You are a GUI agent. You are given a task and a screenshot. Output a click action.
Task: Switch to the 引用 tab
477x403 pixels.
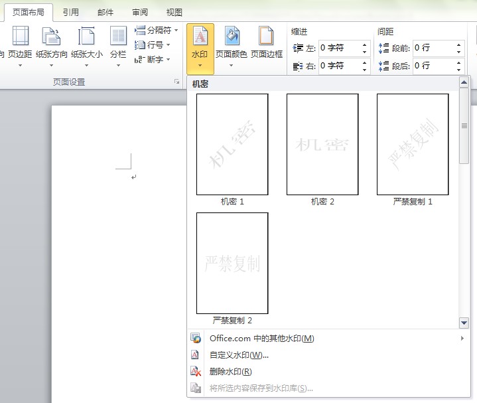[70, 12]
